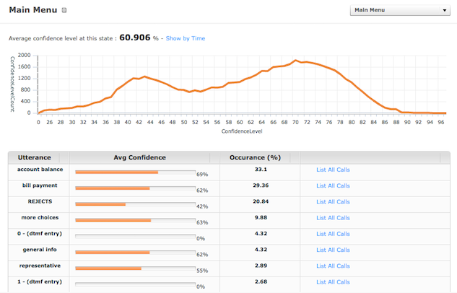Viewport: 457px width, 293px height.
Task: Open List All Calls for bill payment
Action: (x=333, y=185)
